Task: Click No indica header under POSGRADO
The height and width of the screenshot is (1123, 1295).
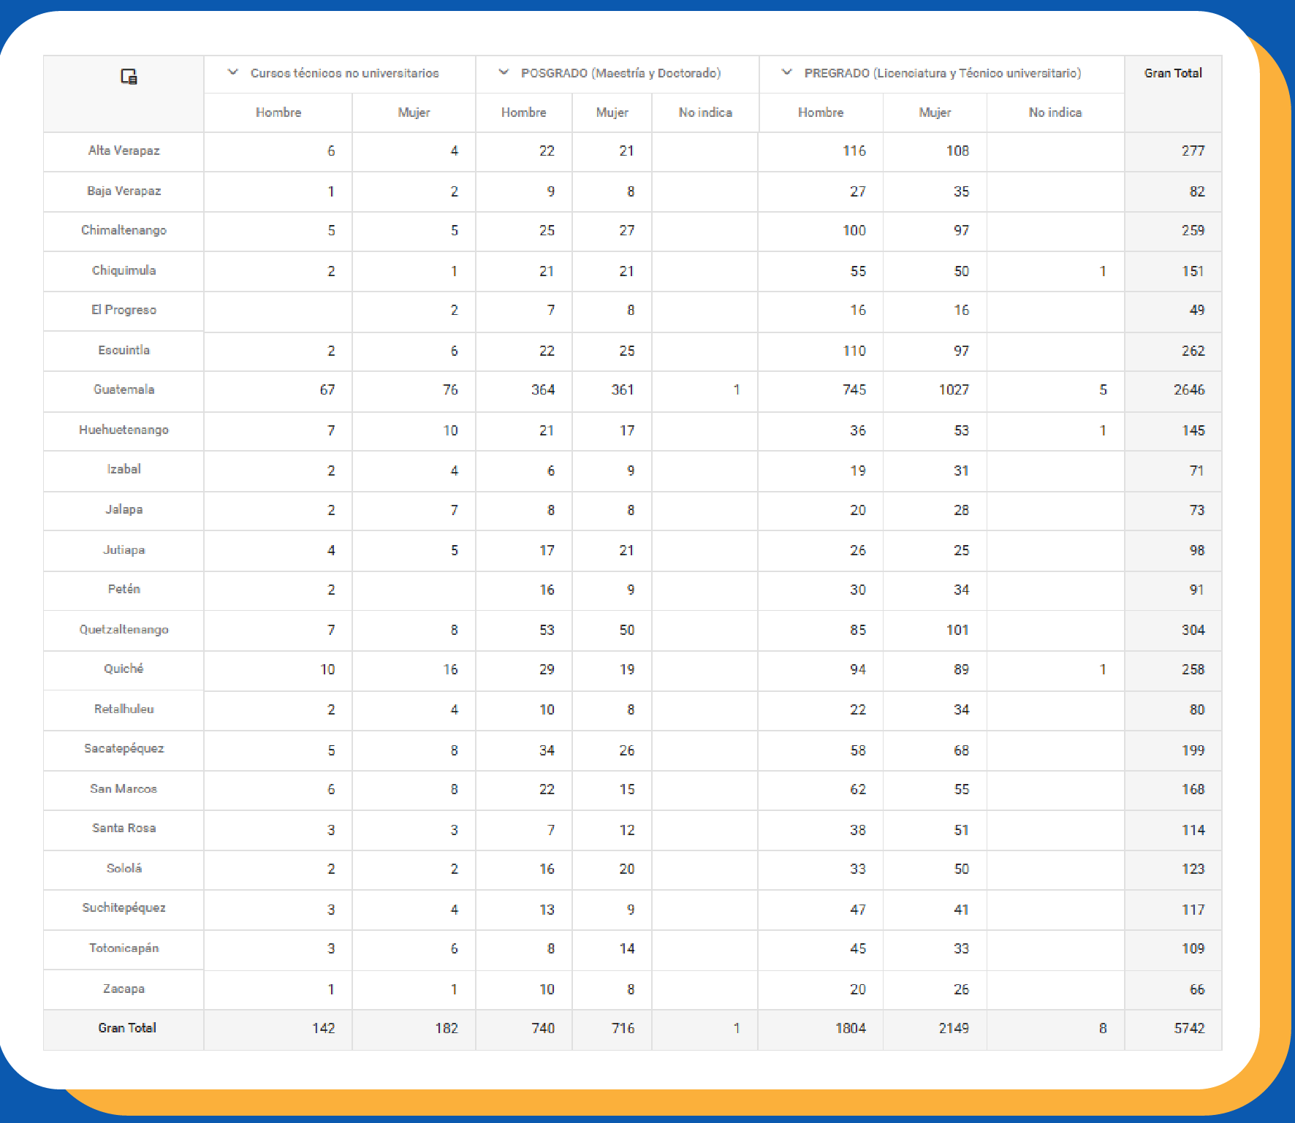Action: [705, 113]
